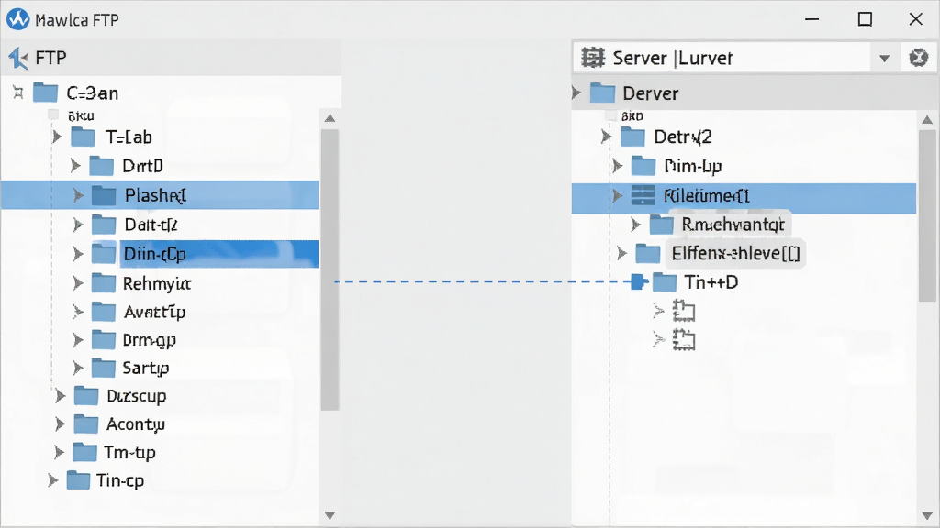Toggle the small checkbox below C=3an
The image size is (940, 528).
click(53, 115)
